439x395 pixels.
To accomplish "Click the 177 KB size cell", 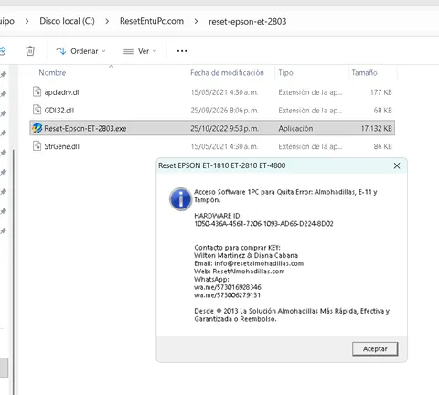I will pyautogui.click(x=381, y=92).
